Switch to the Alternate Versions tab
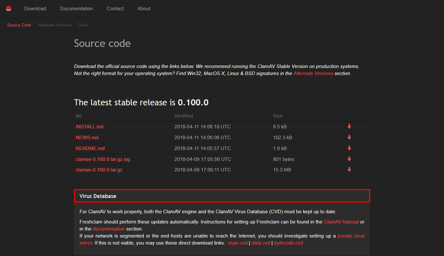The height and width of the screenshot is (256, 444). coord(55,25)
